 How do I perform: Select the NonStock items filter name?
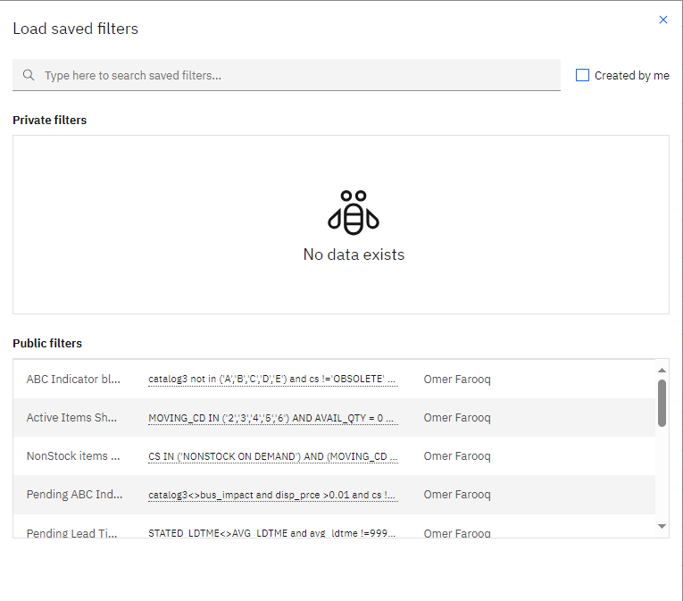point(73,456)
